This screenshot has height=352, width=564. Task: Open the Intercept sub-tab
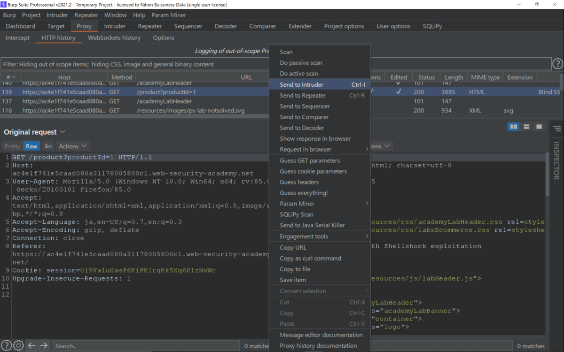click(18, 38)
